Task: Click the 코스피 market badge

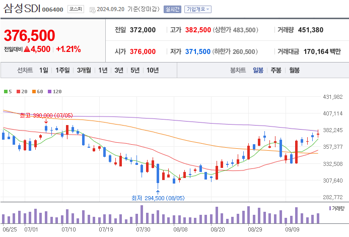Action: (76, 9)
